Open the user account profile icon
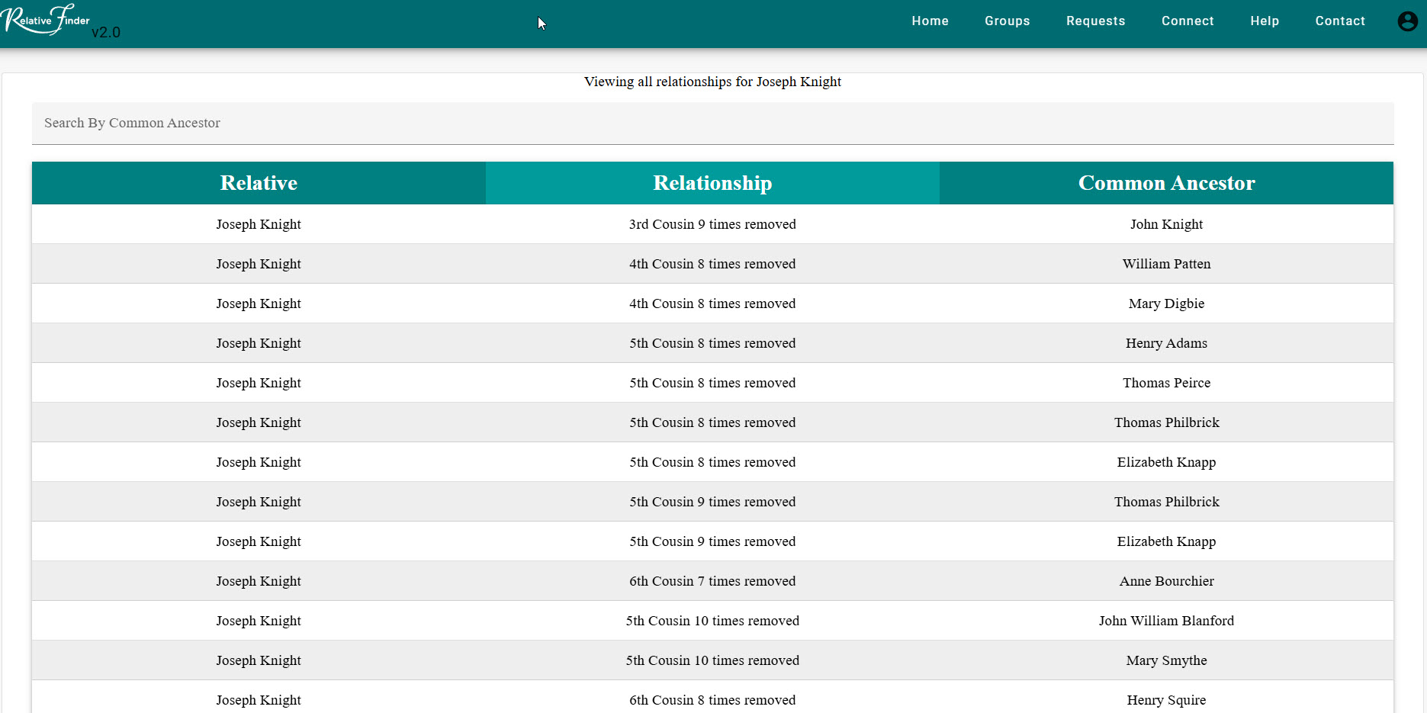1427x713 pixels. pos(1407,21)
